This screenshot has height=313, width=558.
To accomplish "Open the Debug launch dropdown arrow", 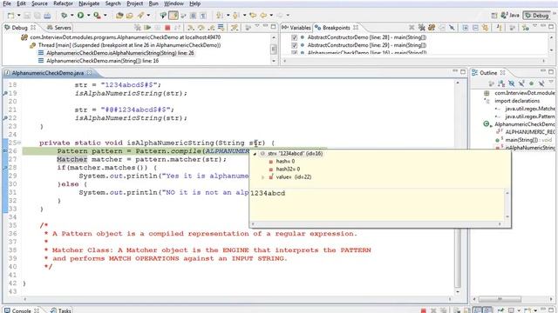I will [x=72, y=16].
